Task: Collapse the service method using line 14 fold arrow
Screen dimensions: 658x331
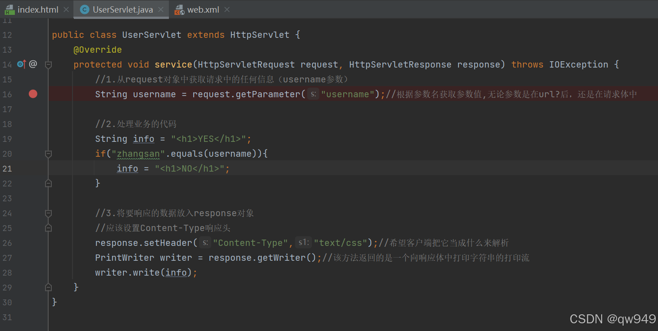Action: tap(48, 64)
